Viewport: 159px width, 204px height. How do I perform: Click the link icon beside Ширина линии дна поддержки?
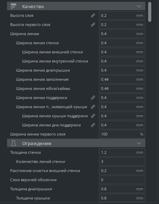tap(93, 125)
